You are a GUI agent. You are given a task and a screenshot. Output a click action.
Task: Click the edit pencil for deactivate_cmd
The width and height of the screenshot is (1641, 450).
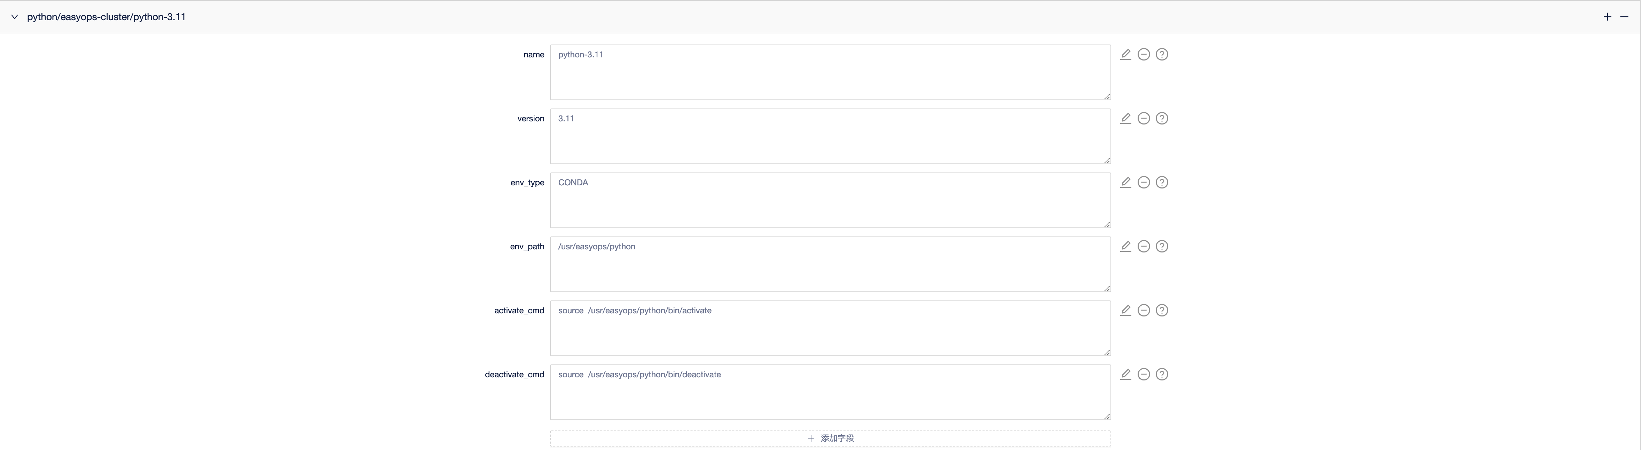coord(1126,374)
